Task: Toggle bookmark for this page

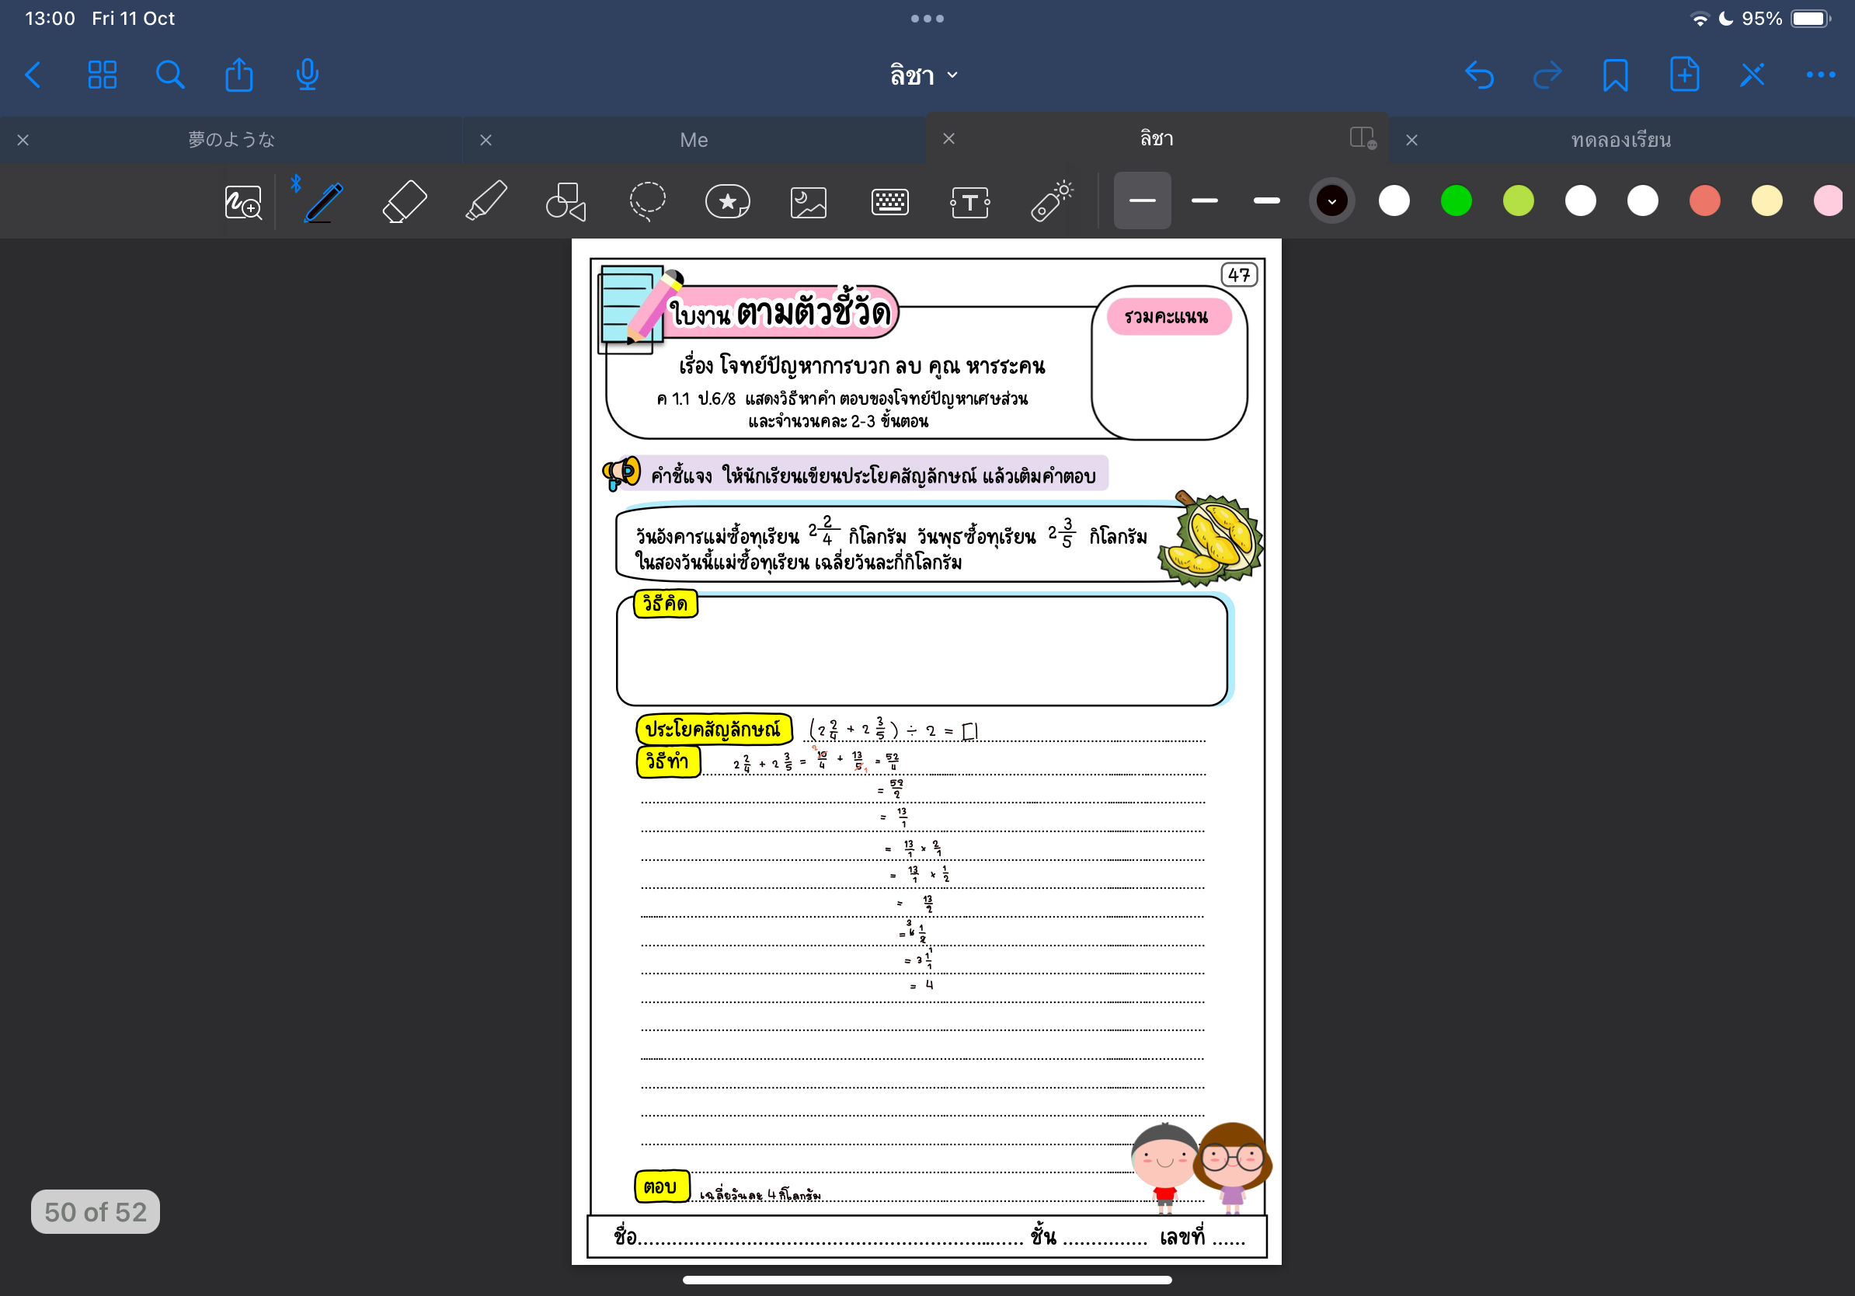Action: pyautogui.click(x=1615, y=75)
